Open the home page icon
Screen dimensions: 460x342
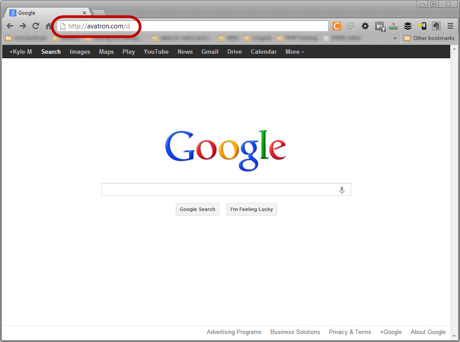(48, 26)
